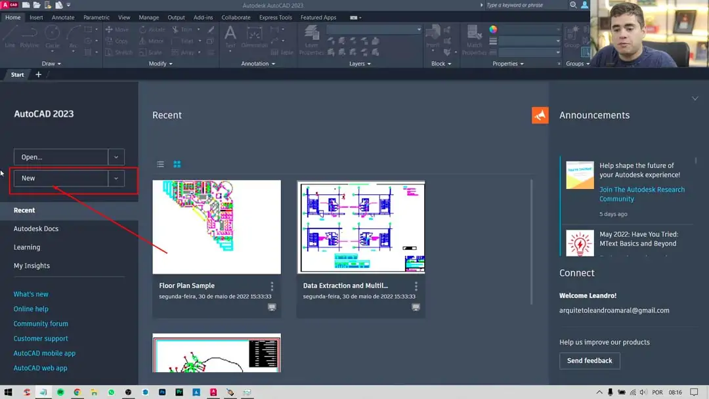This screenshot has height=399, width=709.
Task: Click the AutoCAD application menu logo
Action: [9, 5]
